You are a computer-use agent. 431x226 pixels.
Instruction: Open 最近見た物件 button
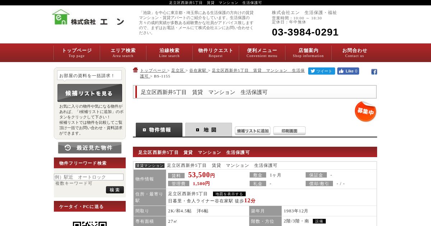point(90,148)
